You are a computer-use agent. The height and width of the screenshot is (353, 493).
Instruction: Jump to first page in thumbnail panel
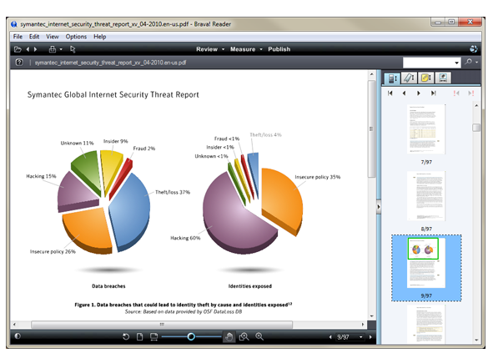390,93
